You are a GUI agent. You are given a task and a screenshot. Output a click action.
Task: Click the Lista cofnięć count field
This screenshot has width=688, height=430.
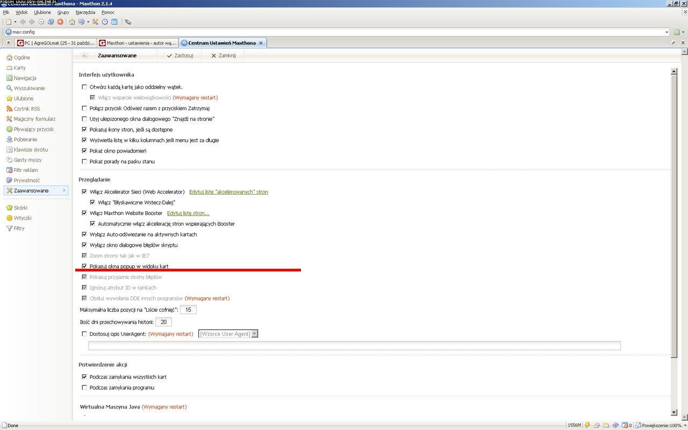[188, 310]
